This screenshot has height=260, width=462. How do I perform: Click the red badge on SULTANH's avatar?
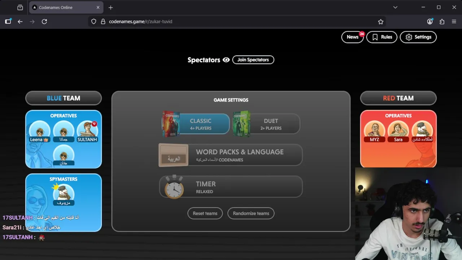94,124
